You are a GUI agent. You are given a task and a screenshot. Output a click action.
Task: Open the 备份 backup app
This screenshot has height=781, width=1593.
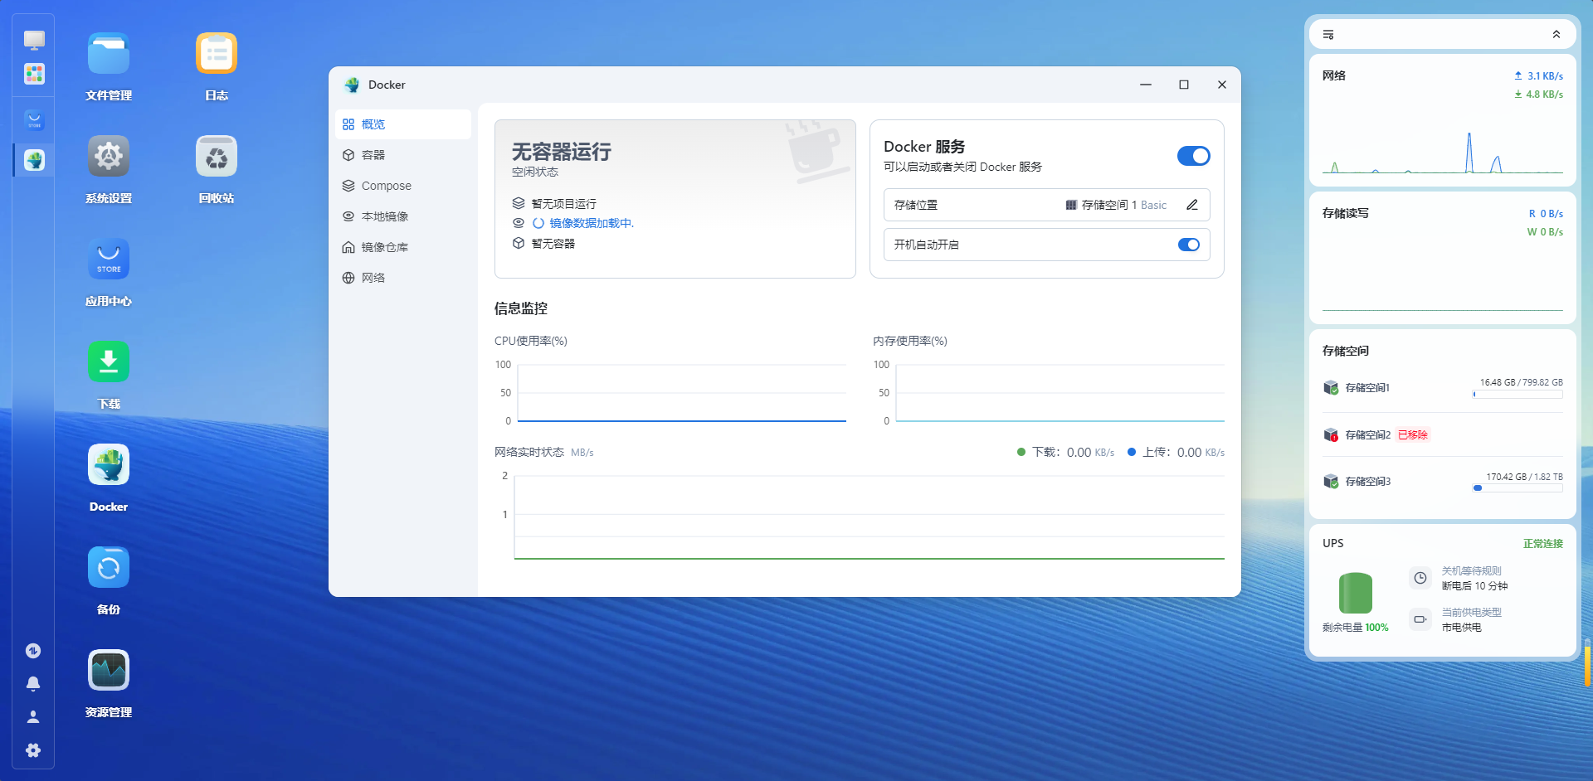tap(109, 568)
